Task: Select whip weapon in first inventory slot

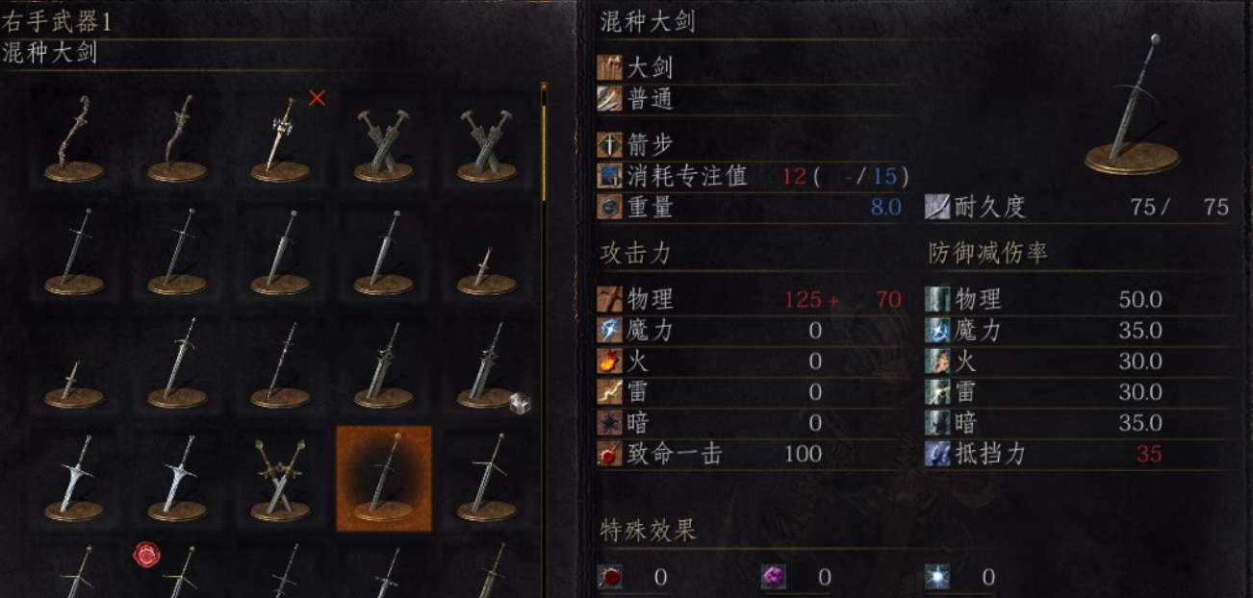Action: pos(75,137)
